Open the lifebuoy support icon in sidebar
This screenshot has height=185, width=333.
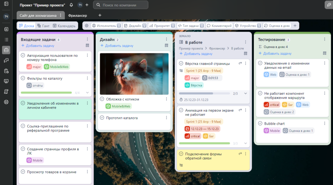6,102
